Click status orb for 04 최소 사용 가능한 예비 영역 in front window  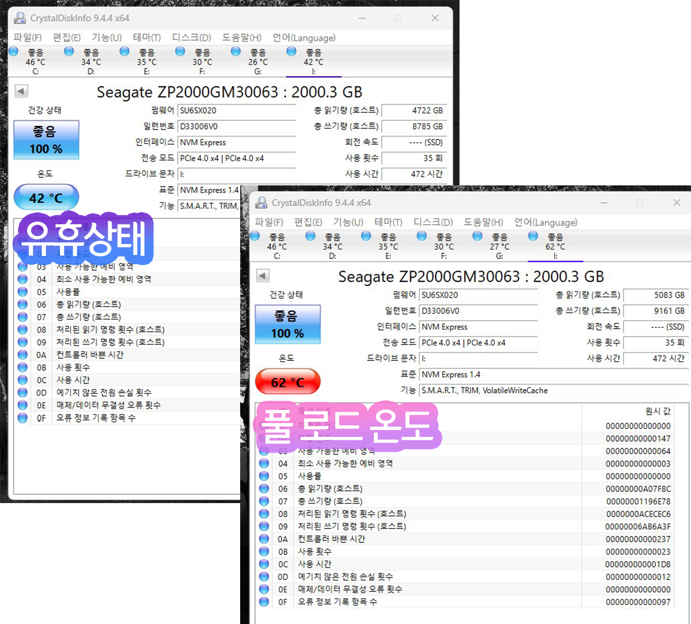[x=264, y=463]
